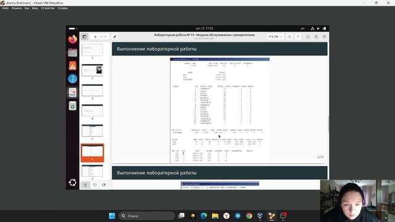The height and width of the screenshot is (222, 395).
Task: Open the VirtualBox Manager taskbar icon
Action: (x=260, y=216)
